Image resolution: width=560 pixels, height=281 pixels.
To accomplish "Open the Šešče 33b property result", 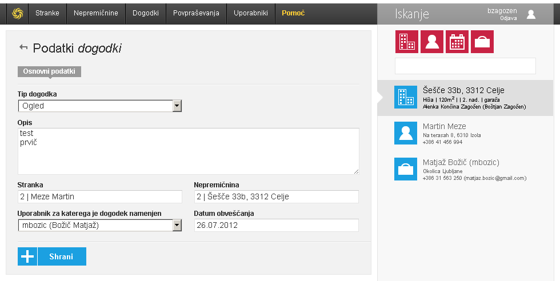I will [x=465, y=98].
